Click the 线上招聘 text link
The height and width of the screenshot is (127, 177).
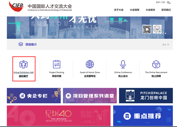tap(156, 76)
